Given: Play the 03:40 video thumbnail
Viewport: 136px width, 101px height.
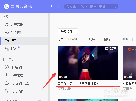Looking at the screenshot, I should pyautogui.click(x=129, y=63).
